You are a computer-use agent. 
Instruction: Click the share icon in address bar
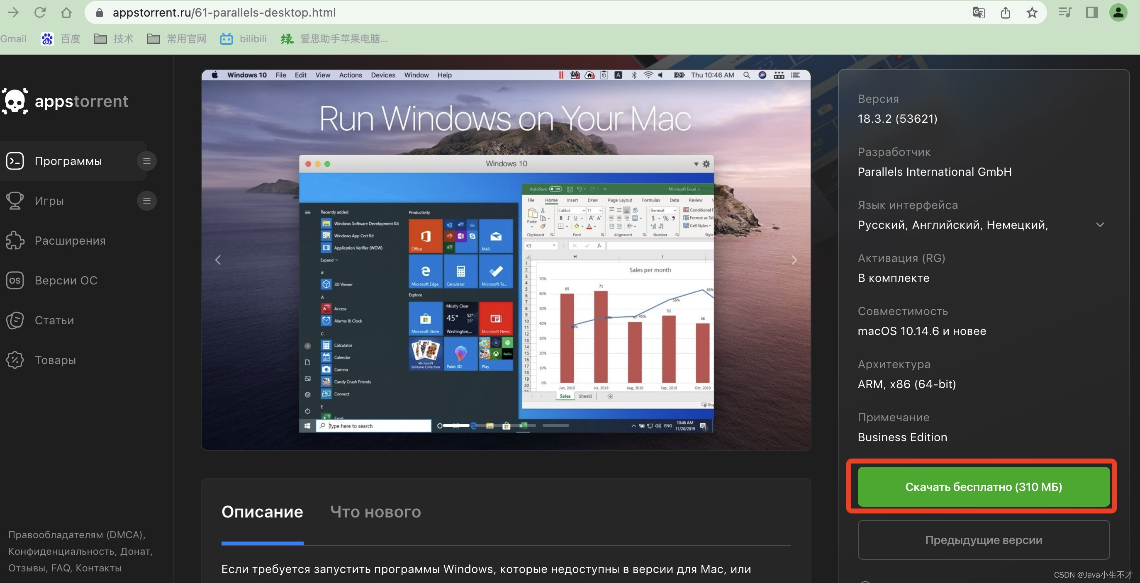1006,12
